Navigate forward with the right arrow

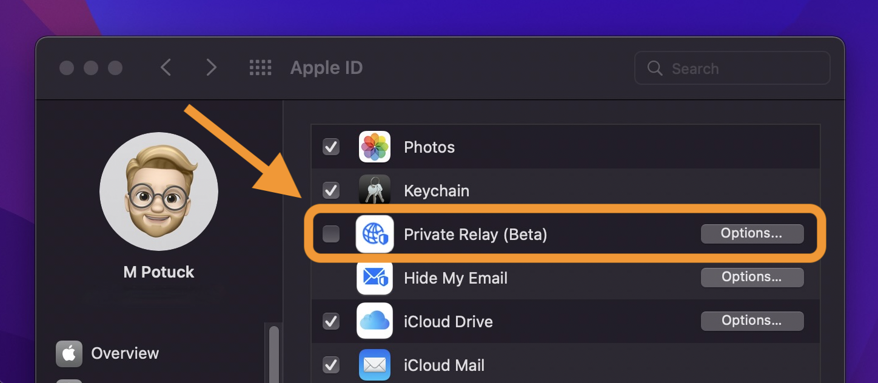[210, 67]
